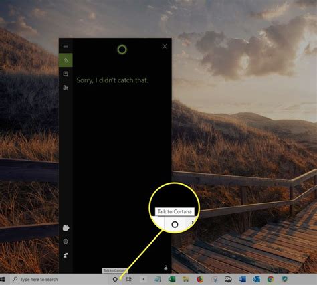
Task: Open Word from the taskbar
Action: [x=242, y=279]
